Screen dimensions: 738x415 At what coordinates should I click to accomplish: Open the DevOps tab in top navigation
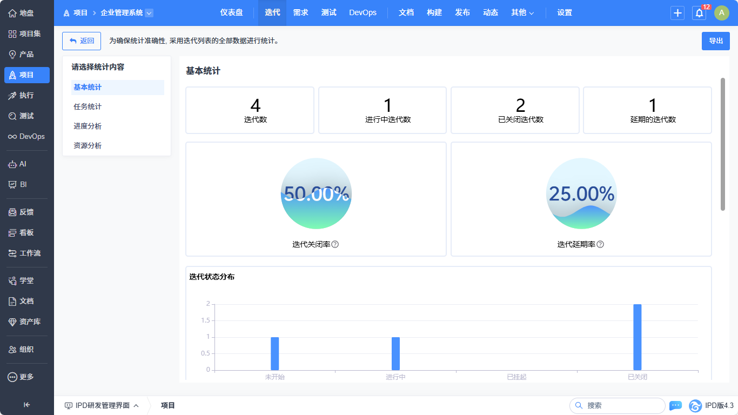point(363,12)
